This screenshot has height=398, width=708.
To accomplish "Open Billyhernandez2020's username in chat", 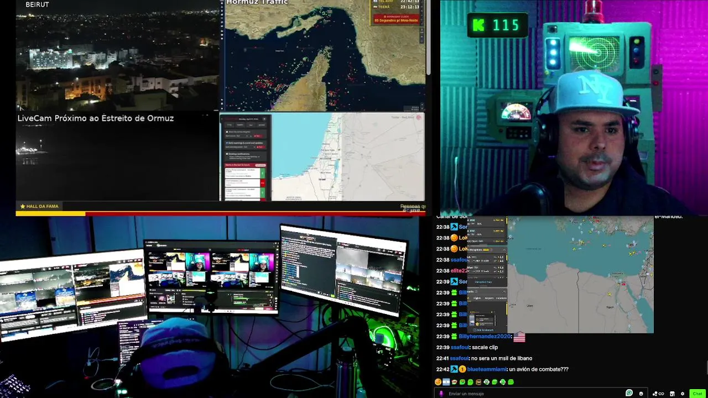I will 485,336.
